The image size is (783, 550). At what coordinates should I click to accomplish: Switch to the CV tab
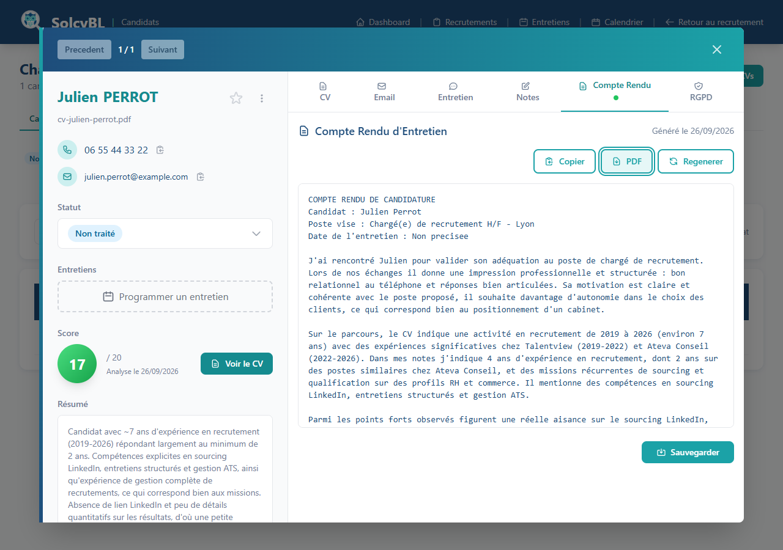[x=325, y=92]
